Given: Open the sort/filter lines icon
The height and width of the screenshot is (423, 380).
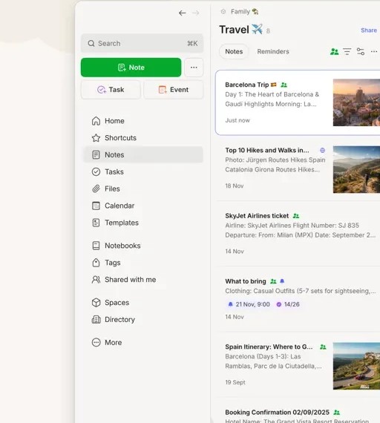Looking at the screenshot, I should pyautogui.click(x=347, y=51).
